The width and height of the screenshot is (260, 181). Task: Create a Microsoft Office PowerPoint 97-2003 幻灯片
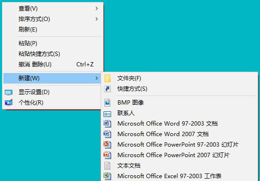pos(179,145)
